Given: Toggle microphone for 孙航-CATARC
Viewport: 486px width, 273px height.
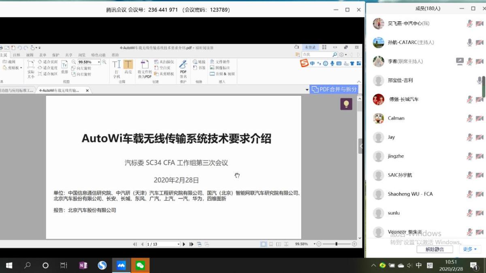Looking at the screenshot, I should pyautogui.click(x=469, y=42).
